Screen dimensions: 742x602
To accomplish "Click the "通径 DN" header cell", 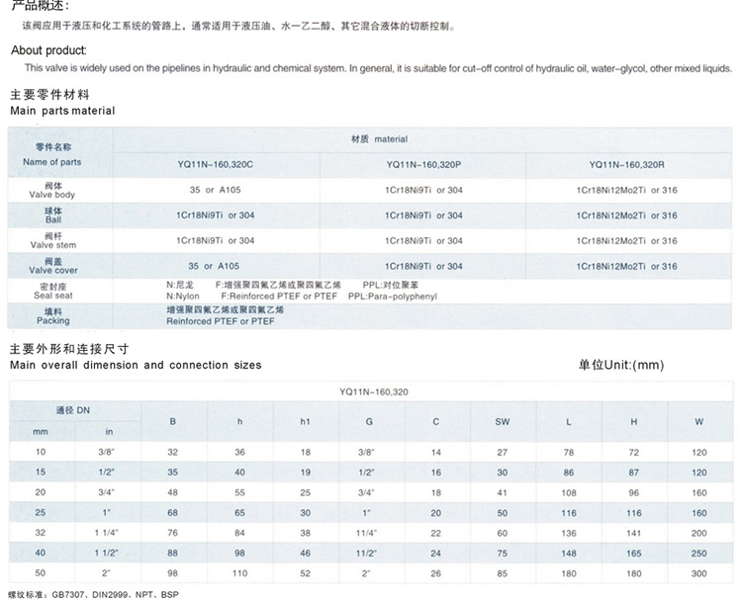I will [x=73, y=410].
